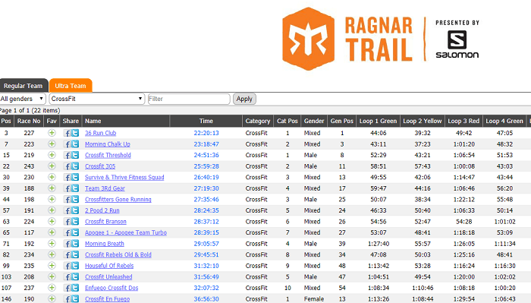
Task: Share Morning Chalk Up on Twitter
Action: [x=75, y=144]
